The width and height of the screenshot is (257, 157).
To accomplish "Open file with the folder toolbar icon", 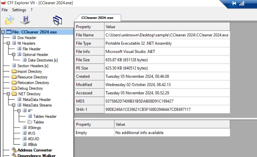I will pos(10,20).
